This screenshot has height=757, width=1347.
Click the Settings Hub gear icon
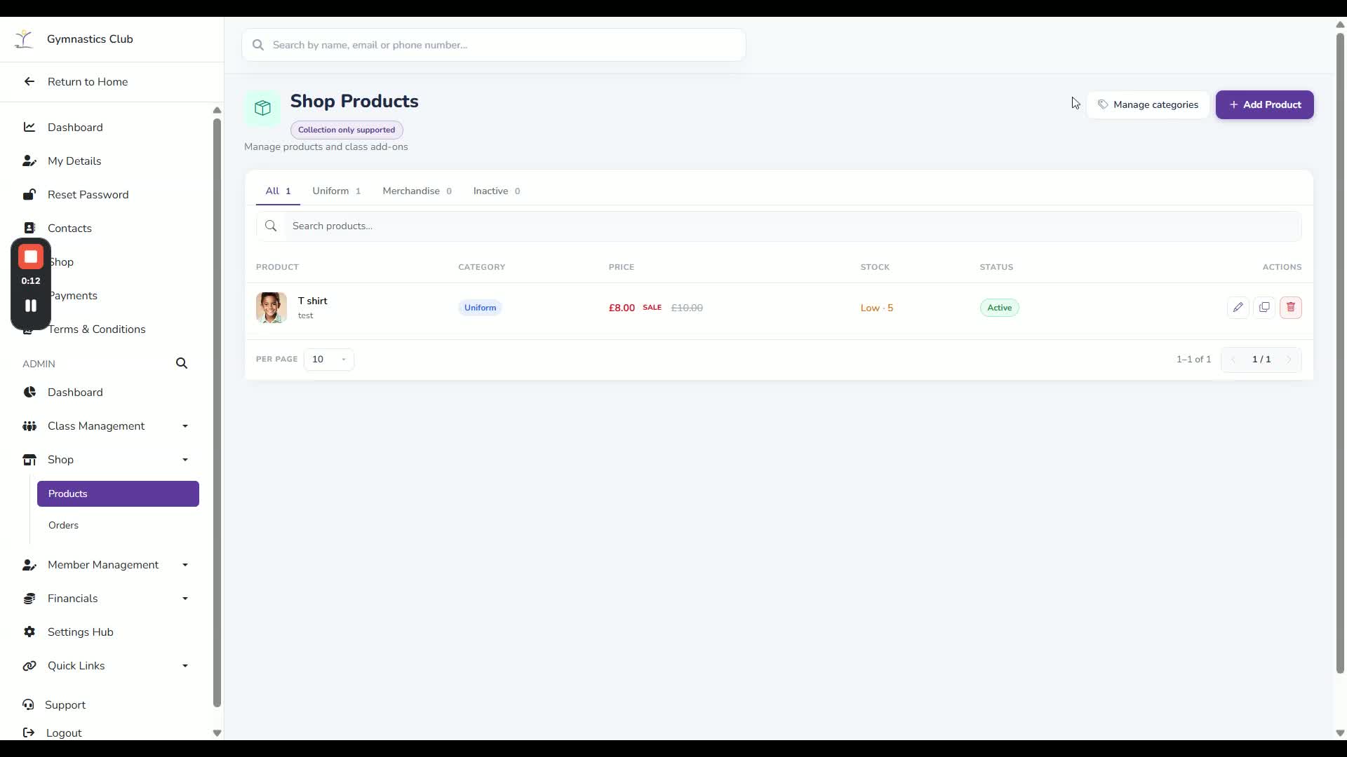tap(29, 632)
